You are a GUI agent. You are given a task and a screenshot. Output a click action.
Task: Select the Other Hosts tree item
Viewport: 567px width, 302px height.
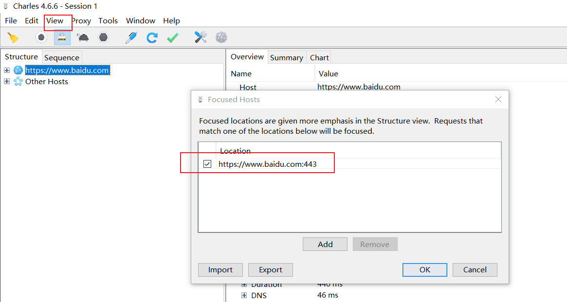(47, 81)
